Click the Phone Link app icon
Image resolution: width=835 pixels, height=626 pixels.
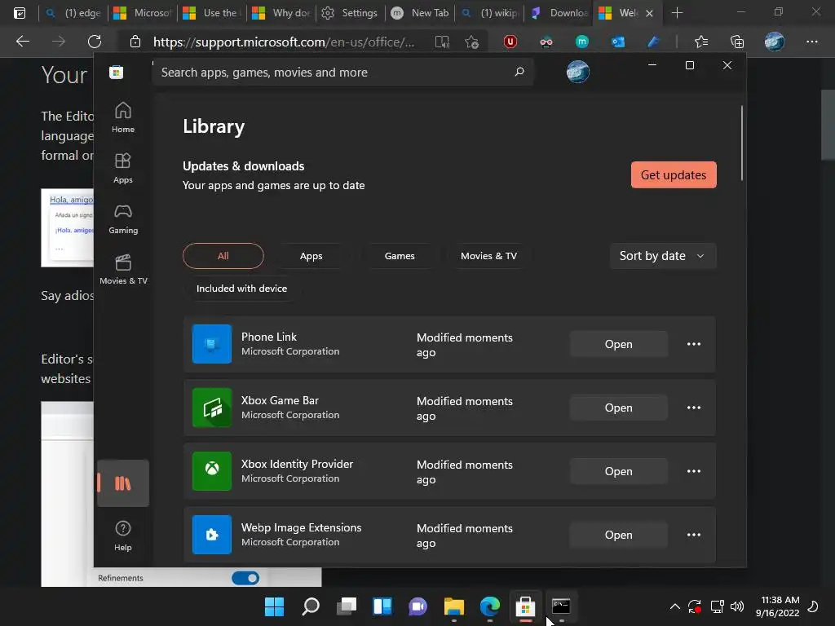click(212, 344)
